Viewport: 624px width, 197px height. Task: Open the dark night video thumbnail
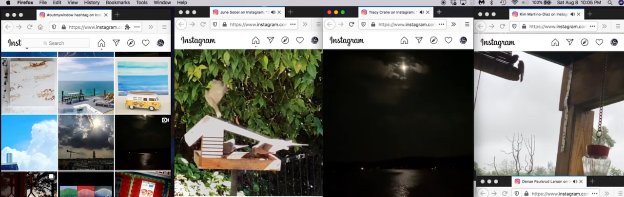pos(143,142)
